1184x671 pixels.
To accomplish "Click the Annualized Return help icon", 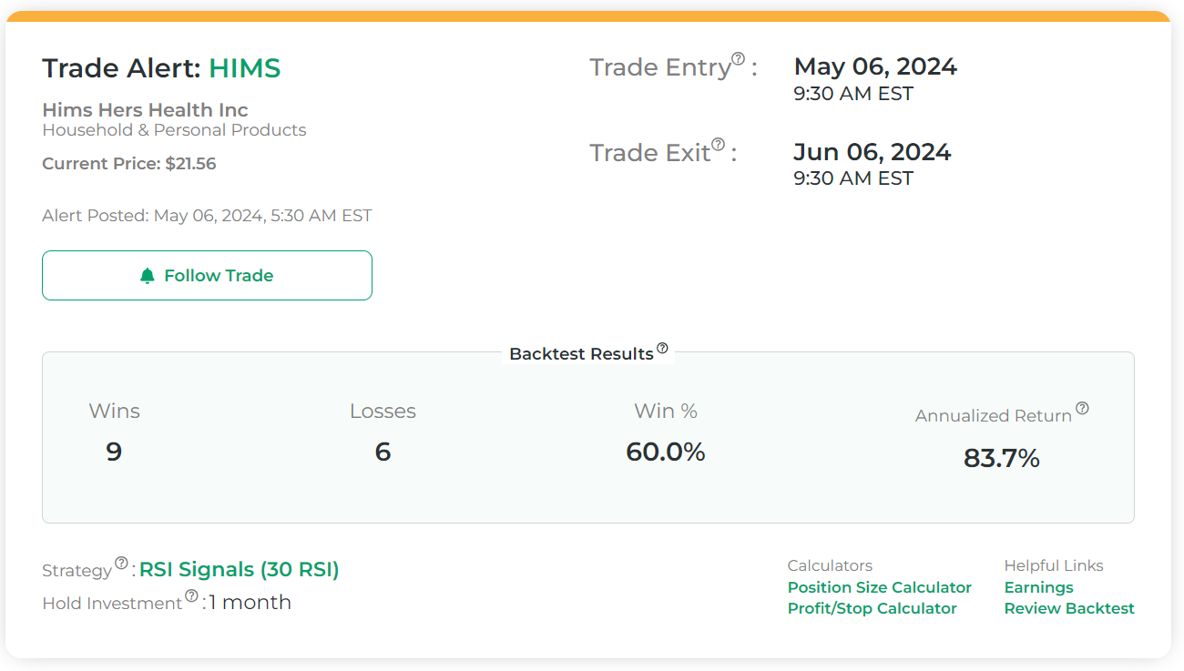I will tap(1082, 408).
